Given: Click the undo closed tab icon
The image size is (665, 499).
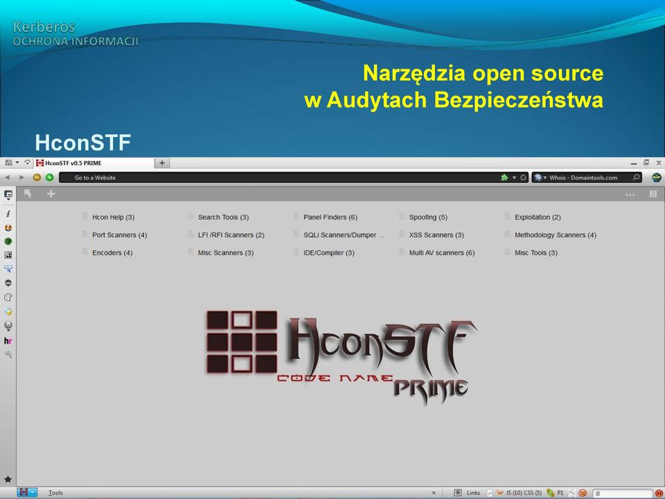Looking at the screenshot, I should (x=28, y=162).
